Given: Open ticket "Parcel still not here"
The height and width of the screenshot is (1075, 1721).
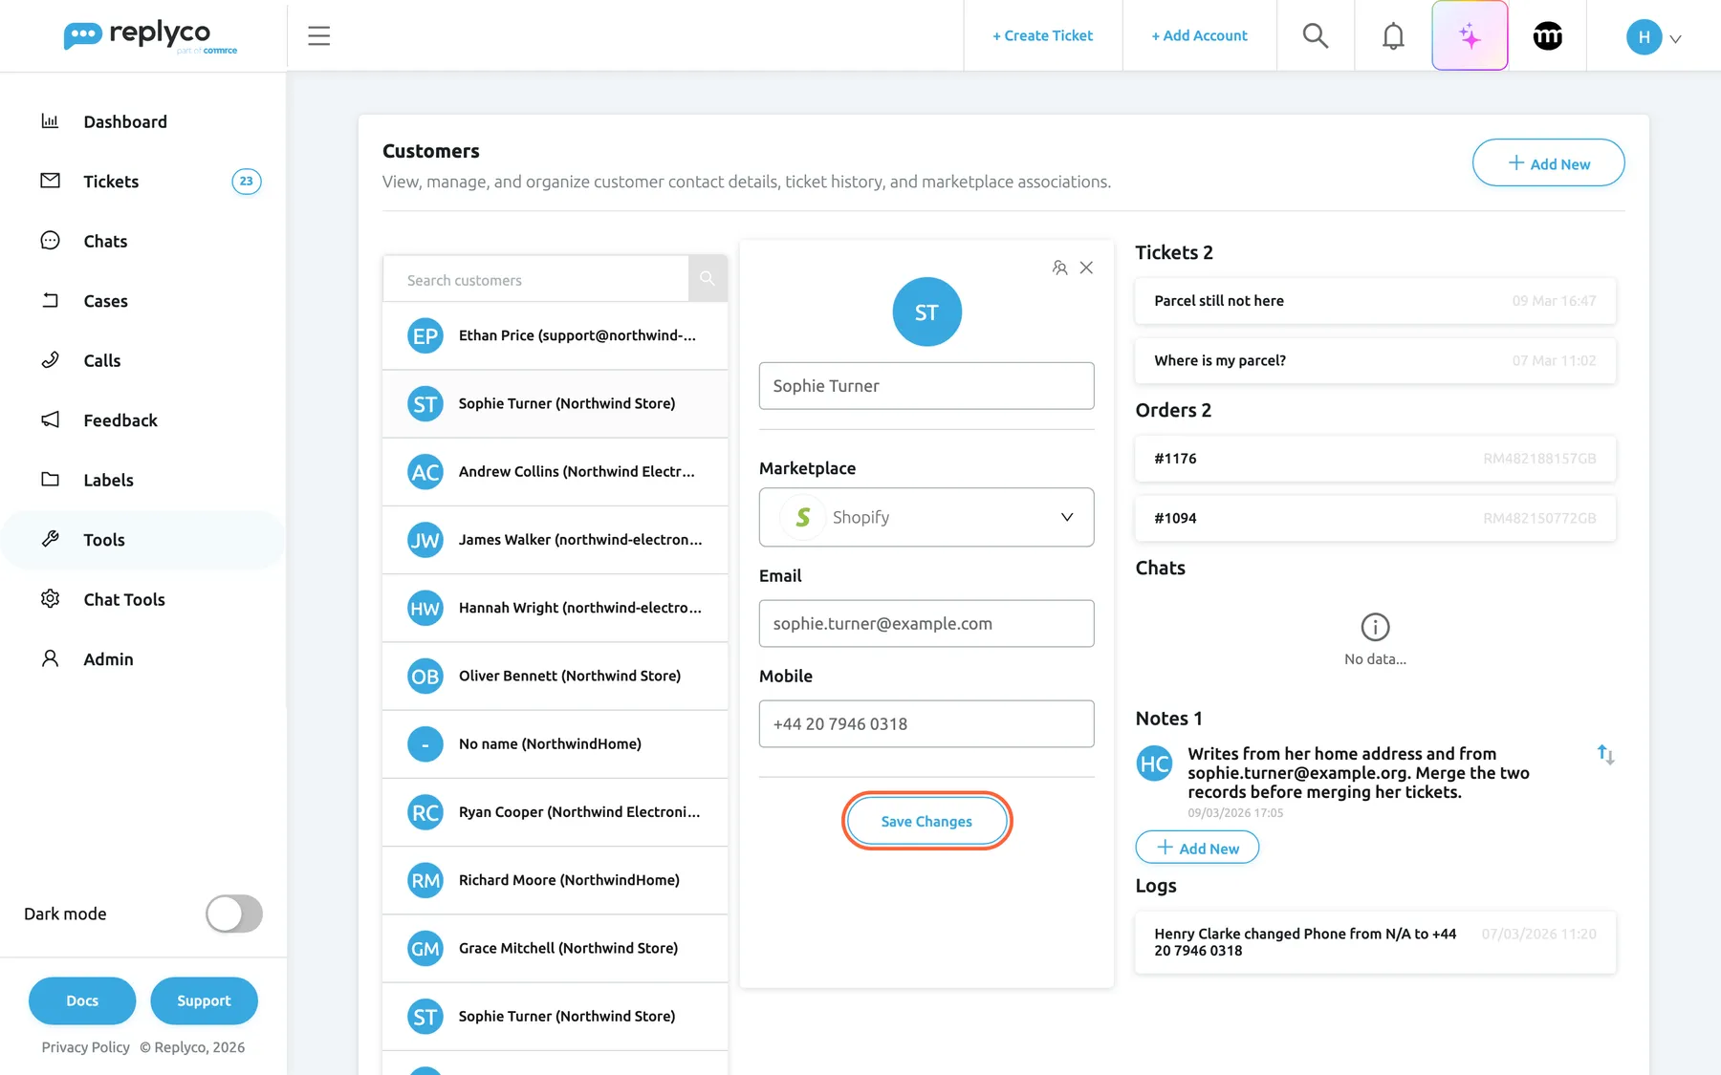Looking at the screenshot, I should (1375, 301).
